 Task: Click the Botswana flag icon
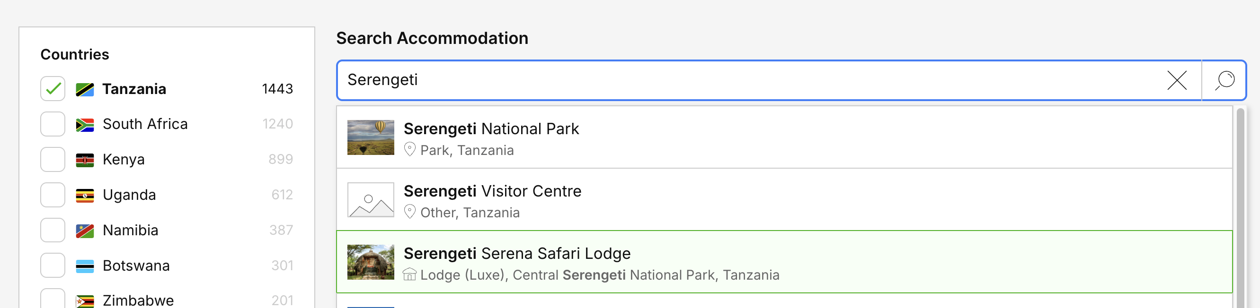85,266
